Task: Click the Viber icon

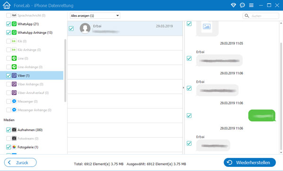Action: pos(14,76)
